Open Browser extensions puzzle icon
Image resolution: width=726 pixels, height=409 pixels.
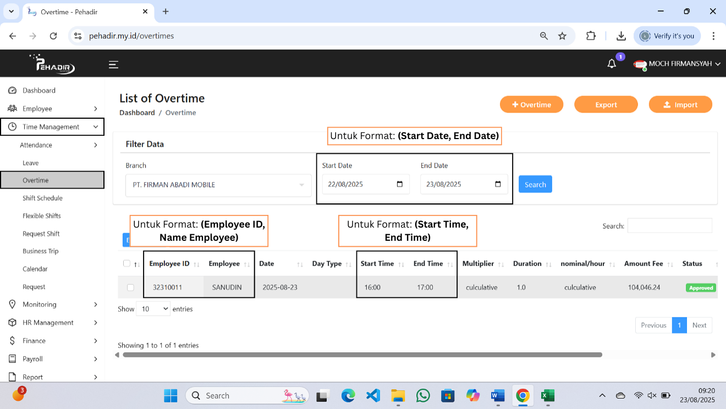pos(591,36)
